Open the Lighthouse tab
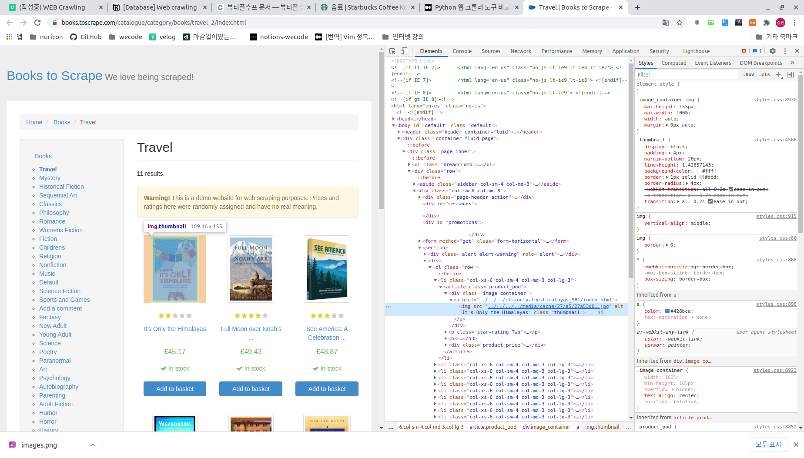This screenshot has height=458, width=804. (696, 51)
